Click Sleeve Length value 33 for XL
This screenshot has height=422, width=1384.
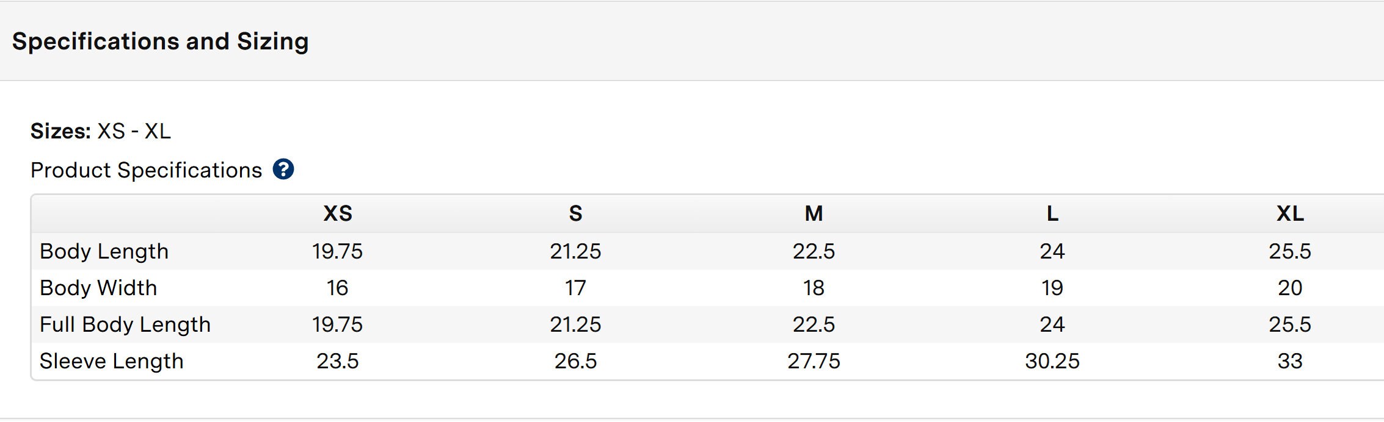click(x=1290, y=361)
